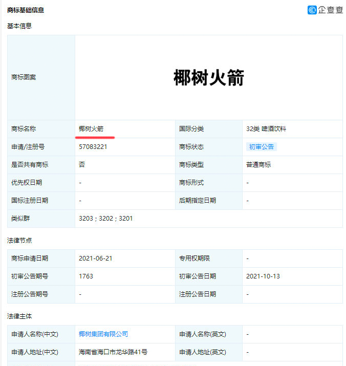
Task: Click the 法律主体 section heading
Action: click(19, 316)
